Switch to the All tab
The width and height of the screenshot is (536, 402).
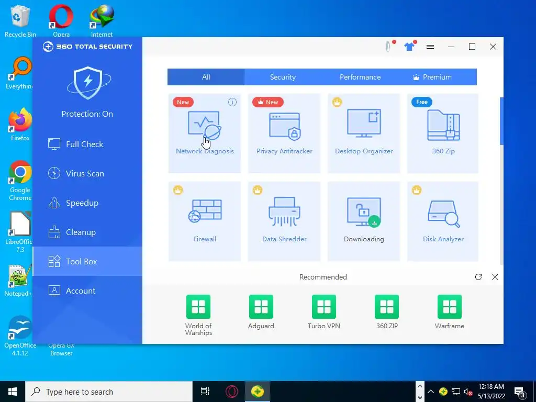coord(206,77)
